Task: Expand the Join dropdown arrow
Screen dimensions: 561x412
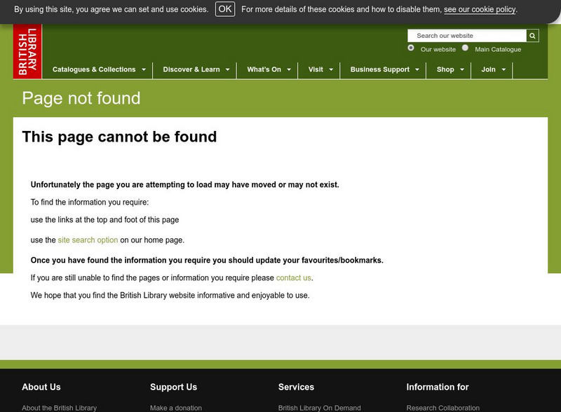Action: click(x=503, y=70)
